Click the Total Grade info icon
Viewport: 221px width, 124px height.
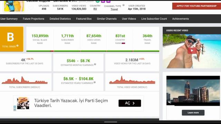click(18, 45)
